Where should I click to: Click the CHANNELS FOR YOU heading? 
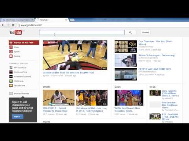point(19,63)
